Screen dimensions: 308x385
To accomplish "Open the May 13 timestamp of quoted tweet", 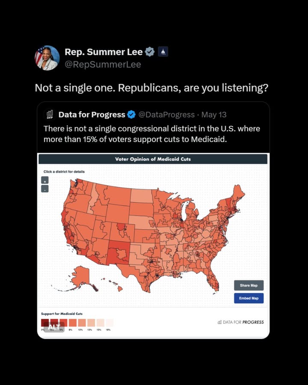I will tap(214, 115).
